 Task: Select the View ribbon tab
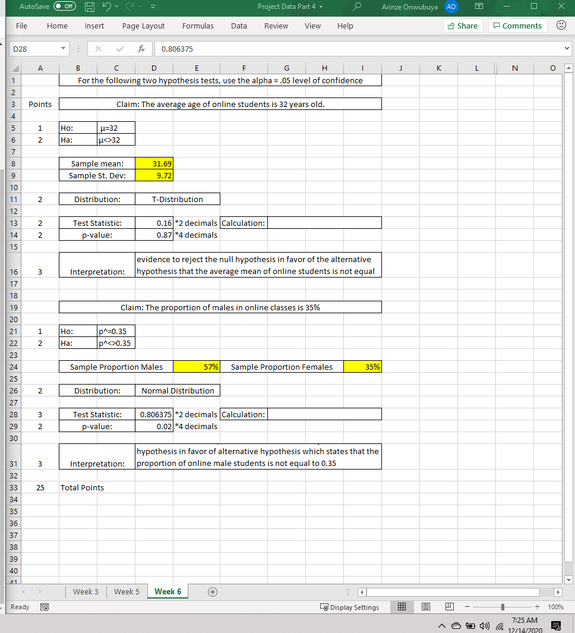[312, 26]
